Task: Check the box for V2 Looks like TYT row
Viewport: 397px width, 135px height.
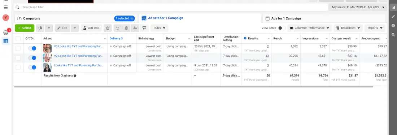Action: pyautogui.click(x=18, y=58)
